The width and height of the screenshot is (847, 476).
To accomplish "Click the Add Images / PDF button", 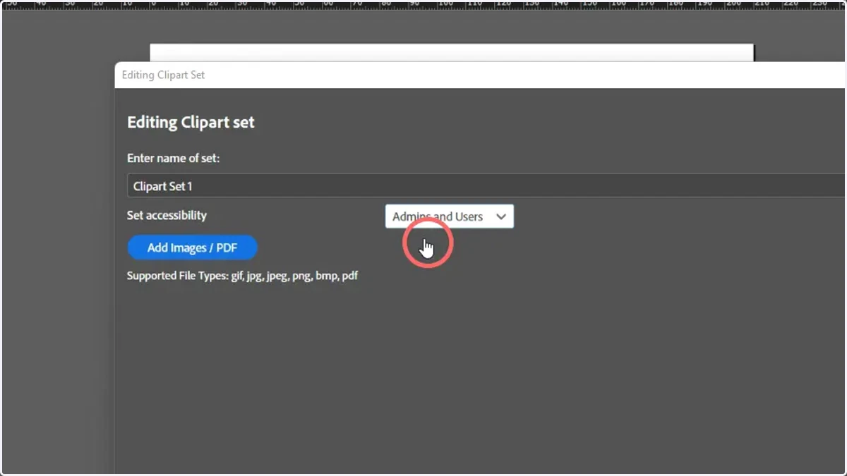I will (192, 248).
